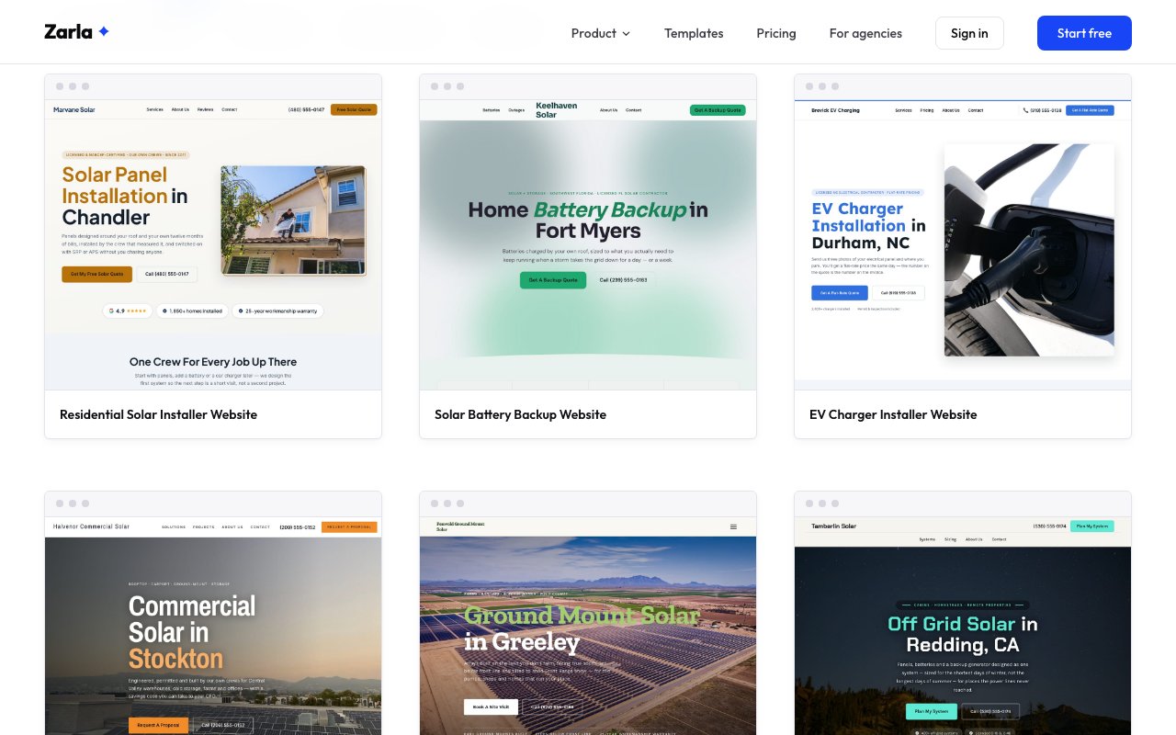Click the EV Charger Installer Website title
1176x735 pixels.
[x=893, y=414]
